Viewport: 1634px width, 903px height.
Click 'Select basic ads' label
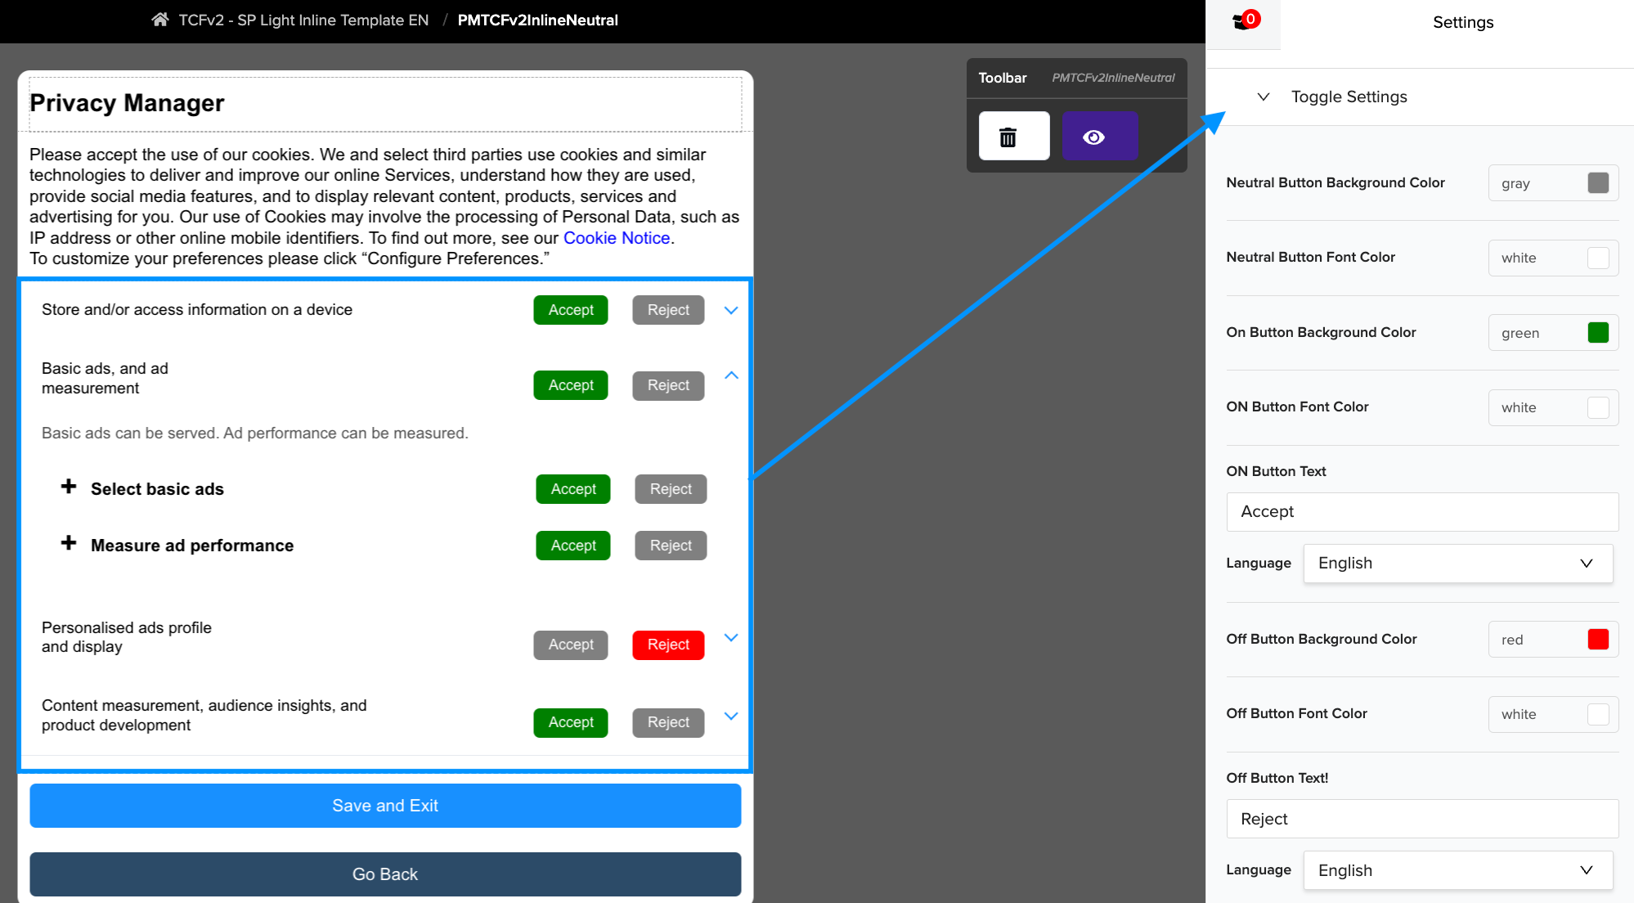point(157,489)
